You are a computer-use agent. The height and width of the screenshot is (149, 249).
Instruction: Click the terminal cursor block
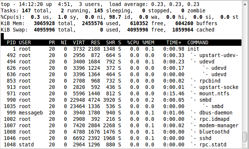2,36
